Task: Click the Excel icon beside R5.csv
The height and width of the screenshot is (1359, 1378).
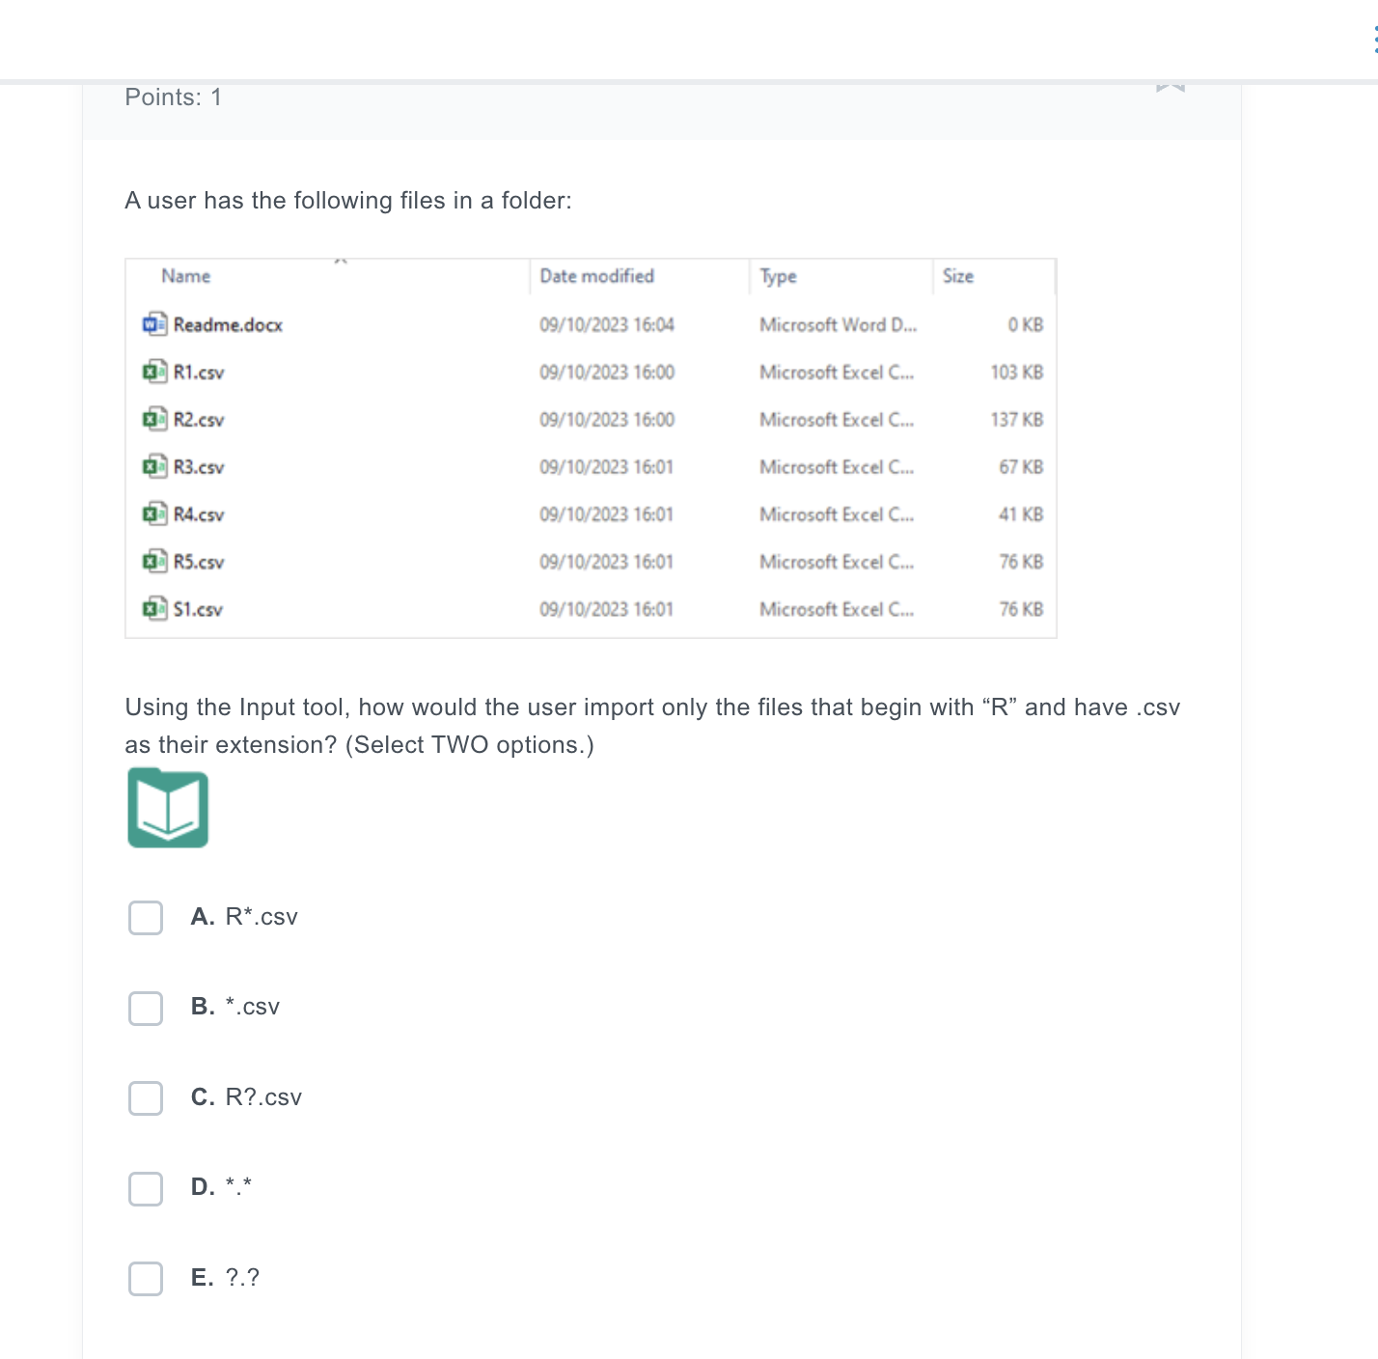Action: point(154,561)
